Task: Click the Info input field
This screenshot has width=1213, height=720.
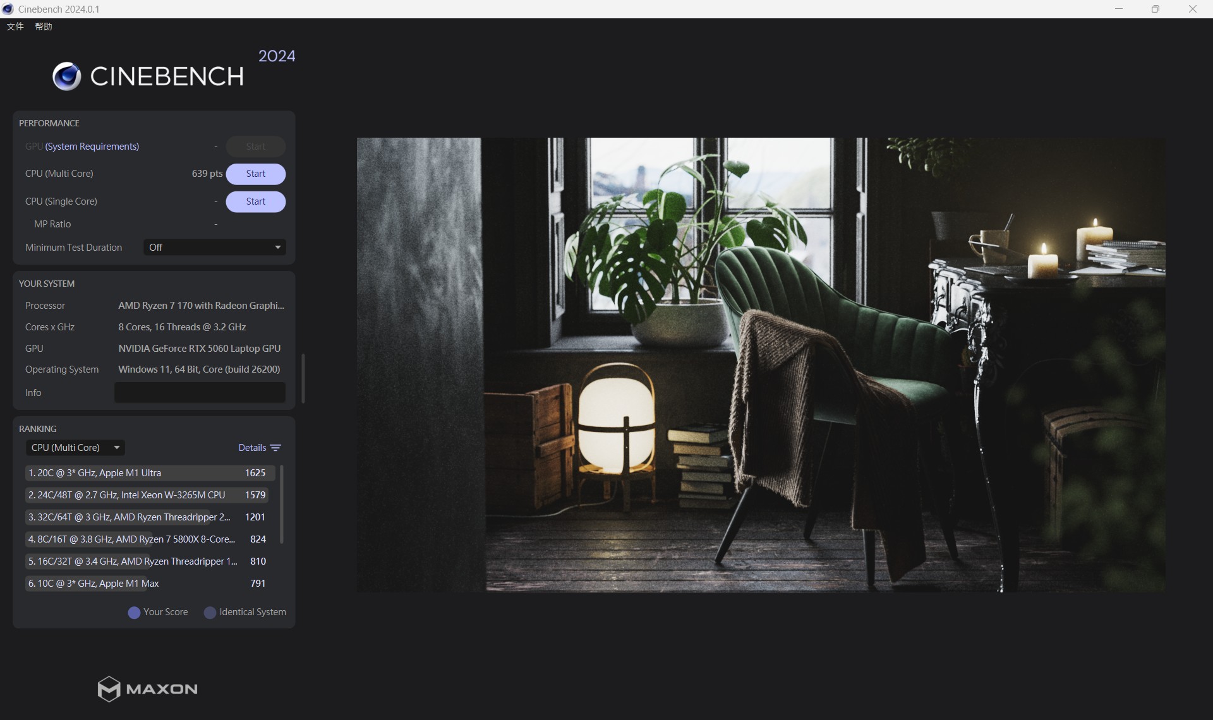Action: coord(200,392)
